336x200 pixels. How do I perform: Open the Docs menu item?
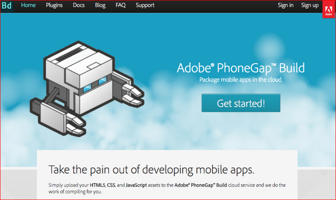pyautogui.click(x=79, y=5)
